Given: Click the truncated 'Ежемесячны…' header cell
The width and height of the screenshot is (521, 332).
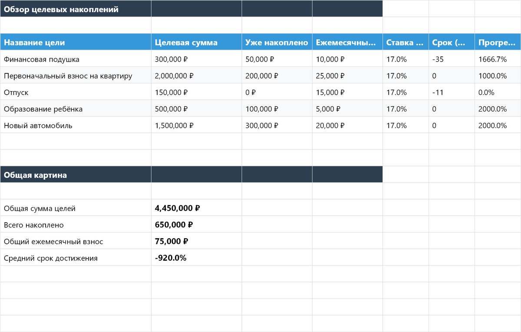Looking at the screenshot, I should click(x=347, y=43).
